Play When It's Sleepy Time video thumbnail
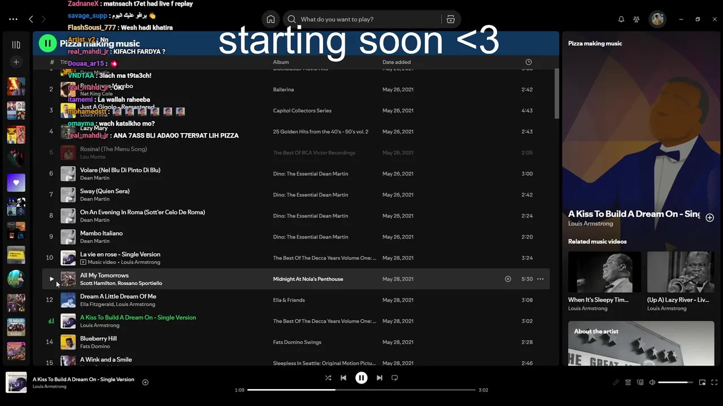 604,272
